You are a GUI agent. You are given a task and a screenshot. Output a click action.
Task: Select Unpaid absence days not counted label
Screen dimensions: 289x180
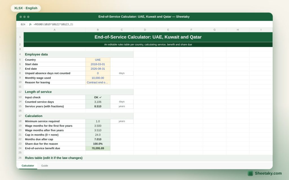click(x=54, y=73)
